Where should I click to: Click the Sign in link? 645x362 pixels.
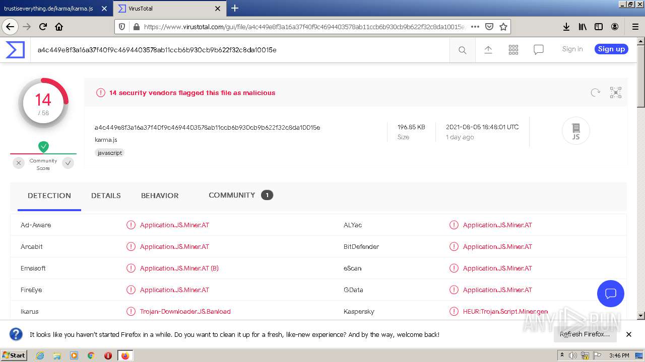(x=572, y=49)
